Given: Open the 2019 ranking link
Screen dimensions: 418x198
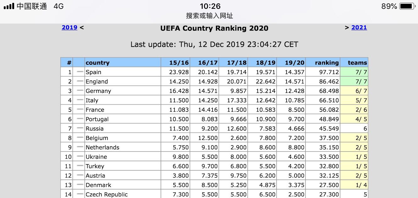Looking at the screenshot, I should click(69, 27).
